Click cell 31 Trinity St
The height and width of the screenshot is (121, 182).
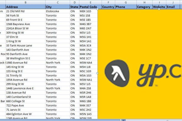coord(25,76)
